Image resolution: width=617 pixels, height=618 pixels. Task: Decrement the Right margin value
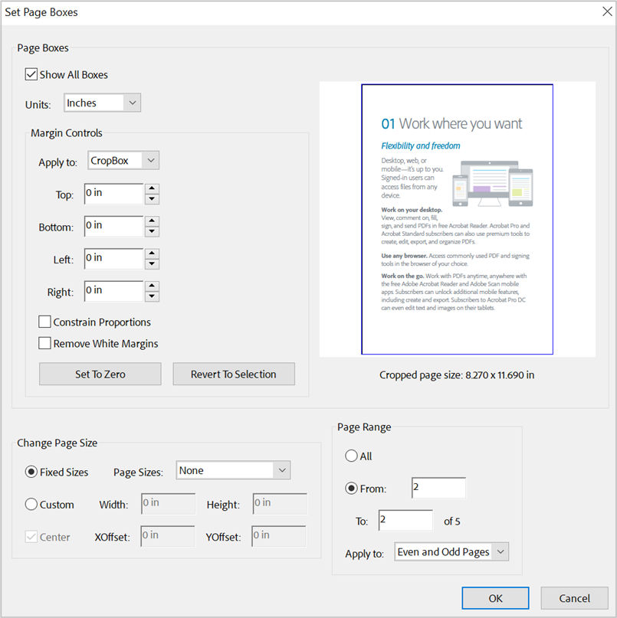pos(152,296)
